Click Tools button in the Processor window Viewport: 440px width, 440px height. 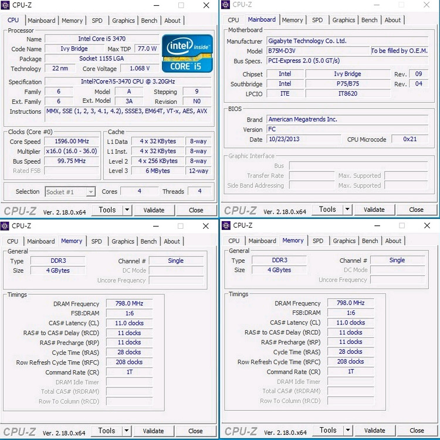[107, 210]
